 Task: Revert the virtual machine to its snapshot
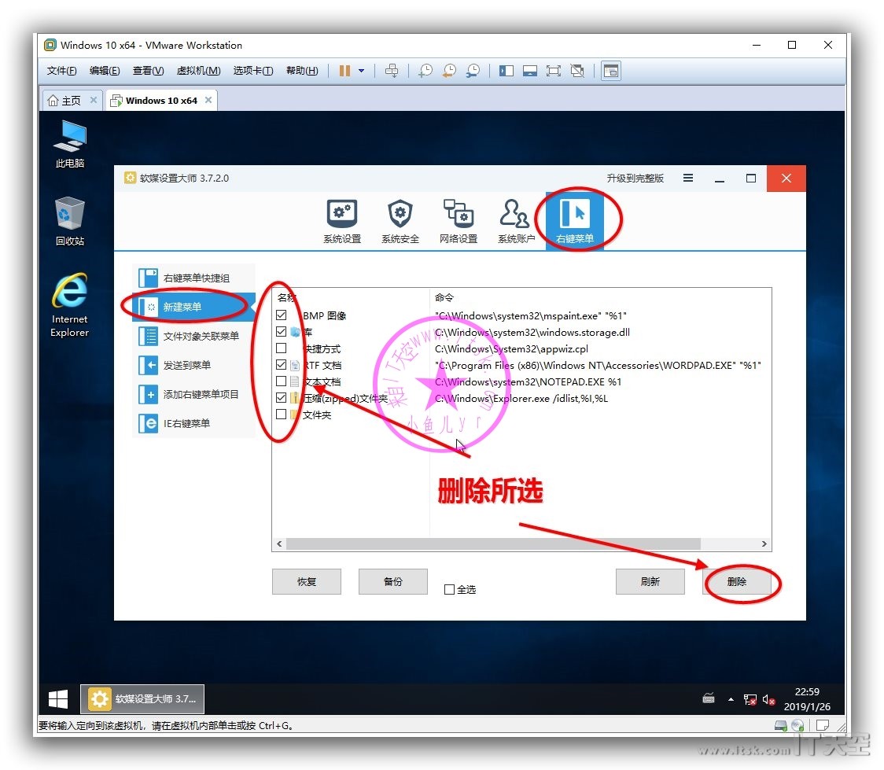[449, 71]
